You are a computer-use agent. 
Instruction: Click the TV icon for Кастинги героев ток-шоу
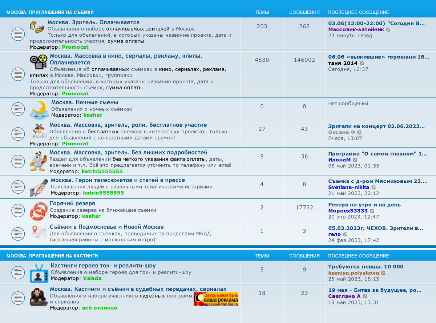(x=39, y=273)
